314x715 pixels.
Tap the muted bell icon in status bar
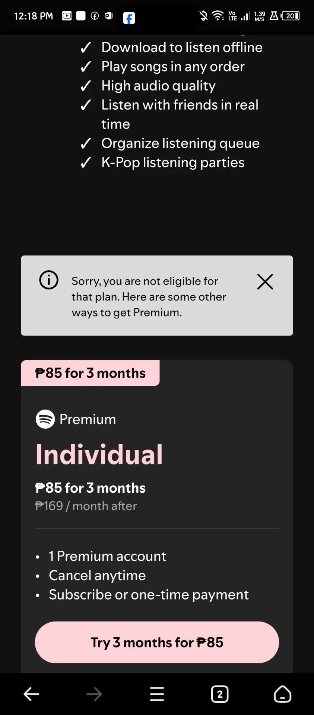click(203, 16)
